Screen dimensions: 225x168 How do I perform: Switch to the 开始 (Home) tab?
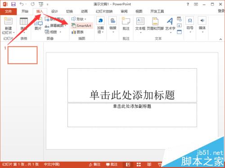pyautogui.click(x=25, y=11)
